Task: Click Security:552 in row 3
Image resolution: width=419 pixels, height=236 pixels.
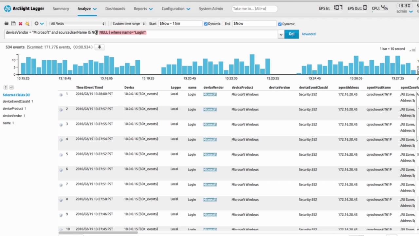Action: (308, 125)
